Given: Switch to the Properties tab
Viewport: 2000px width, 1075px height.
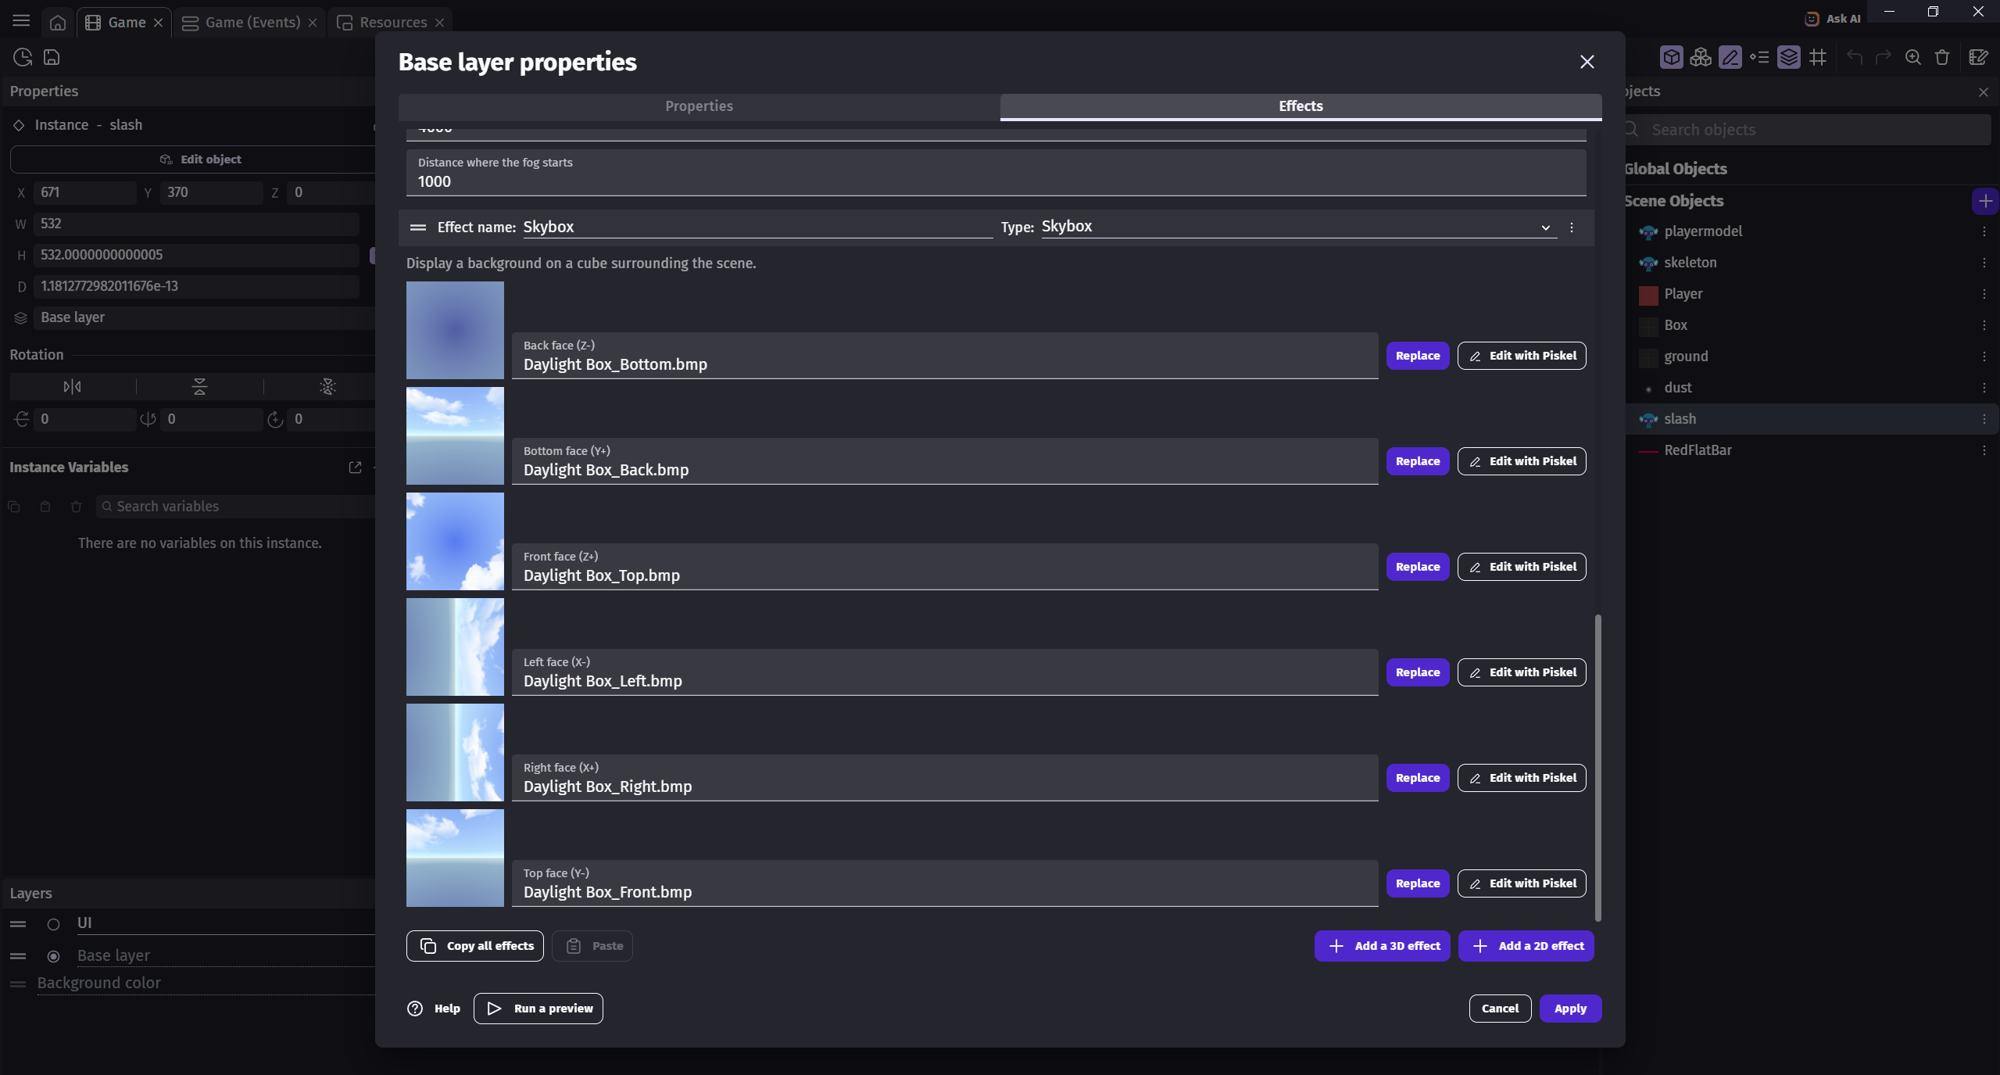Looking at the screenshot, I should click(x=699, y=106).
